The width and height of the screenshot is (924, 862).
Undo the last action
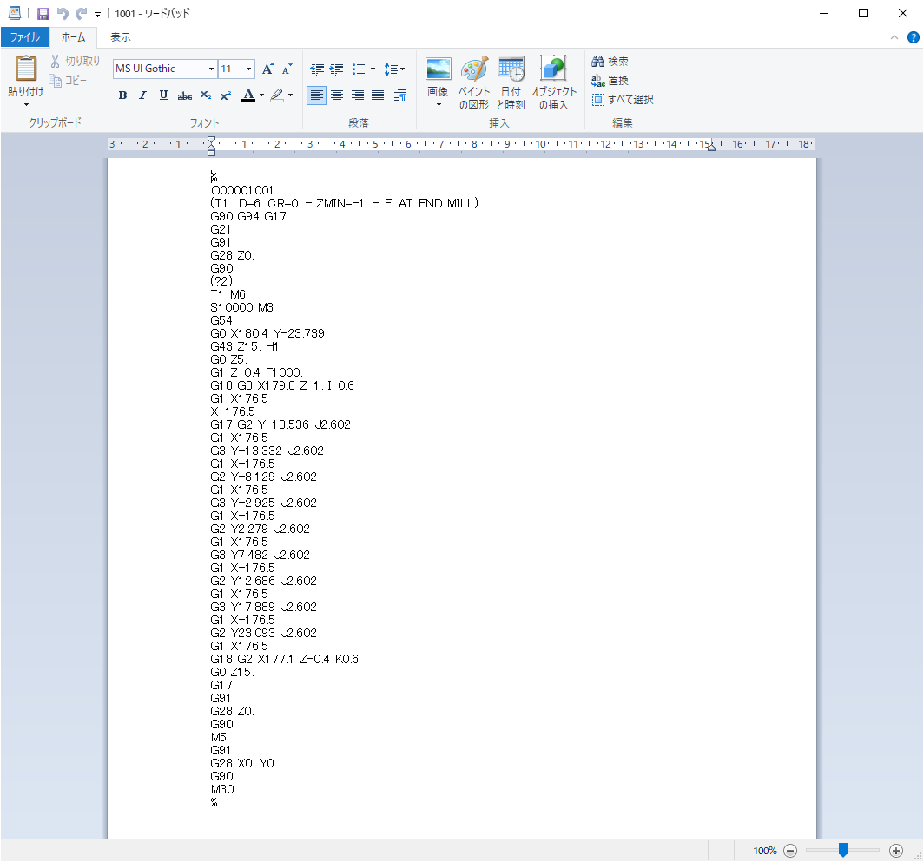(x=63, y=14)
